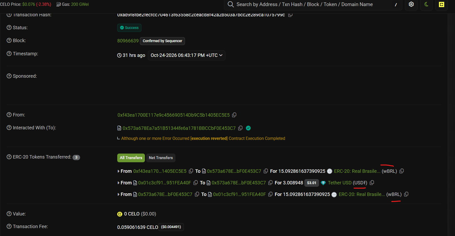Image resolution: width=455 pixels, height=236 pixels.
Task: Open the Gas 200 GWei tracker link
Action: [x=80, y=4]
